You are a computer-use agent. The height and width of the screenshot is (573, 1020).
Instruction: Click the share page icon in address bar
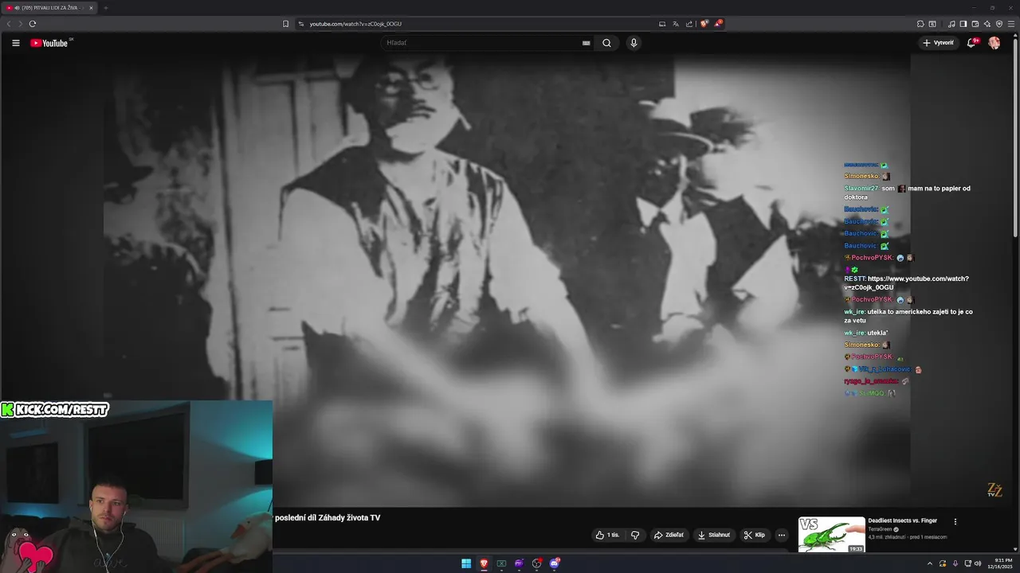[x=689, y=24]
